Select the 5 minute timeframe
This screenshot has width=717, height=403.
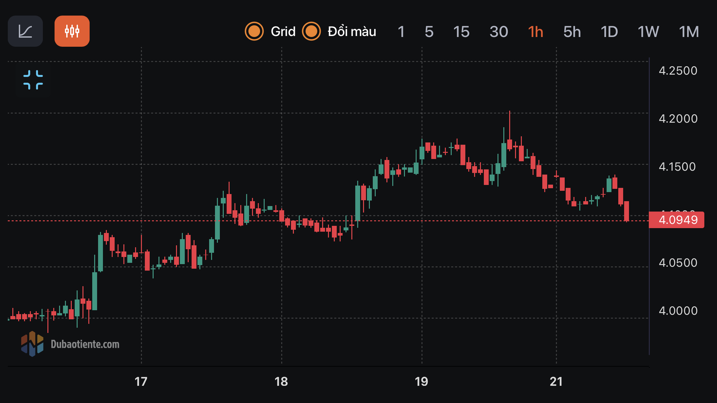429,32
